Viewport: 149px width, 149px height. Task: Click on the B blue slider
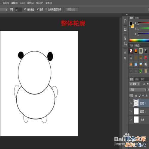pyautogui.click(x=143, y=33)
